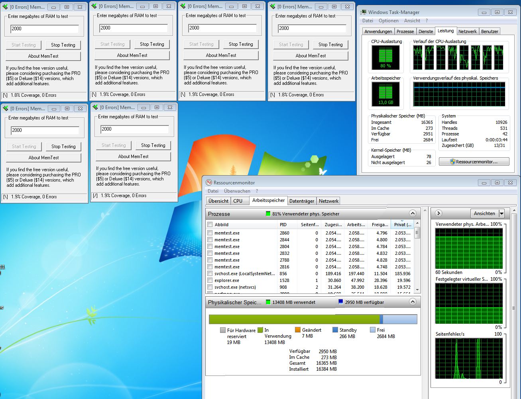Click the light blue Frei legend swatch
This screenshot has width=521, height=399.
373,330
